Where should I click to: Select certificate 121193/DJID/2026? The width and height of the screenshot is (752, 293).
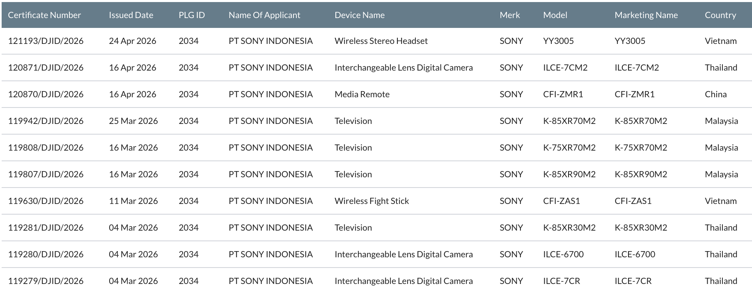(x=46, y=41)
